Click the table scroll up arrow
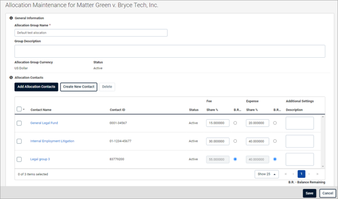 [x=323, y=117]
